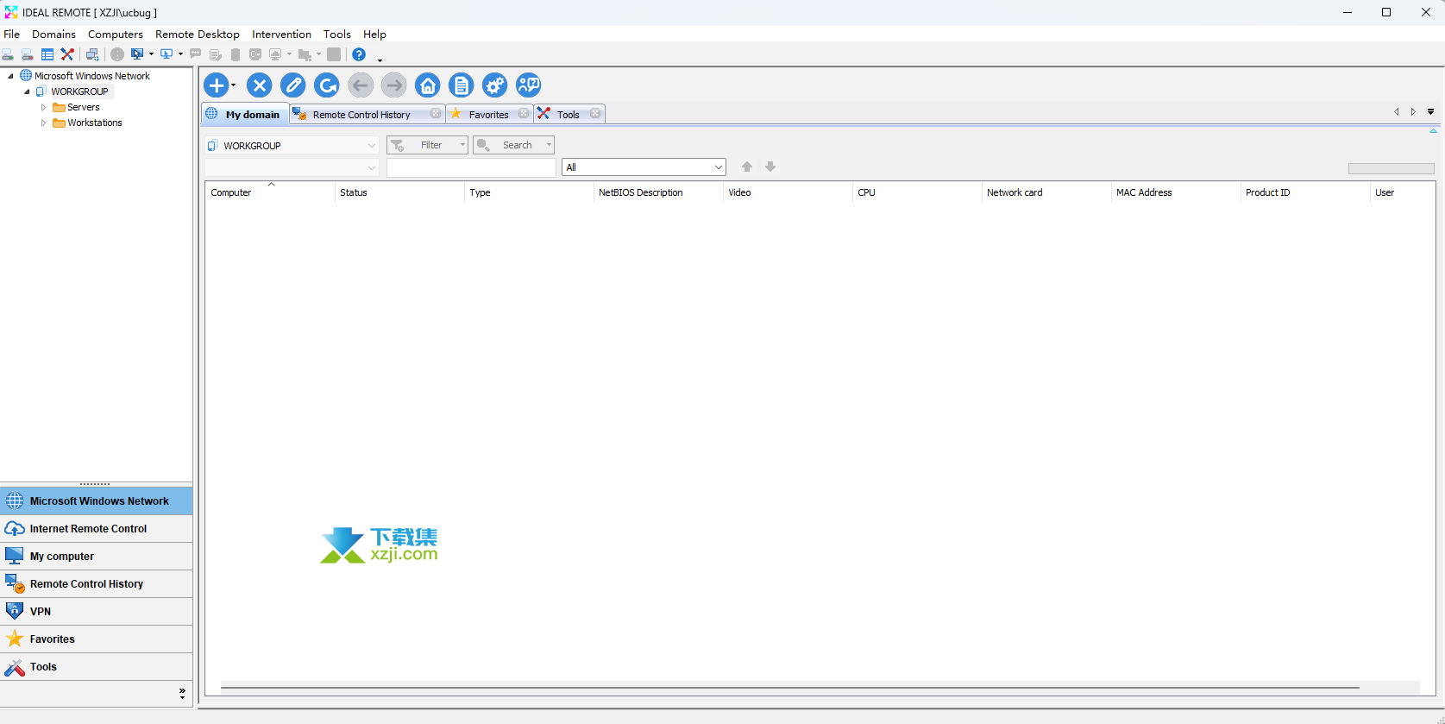Click the blue document circle button

(462, 85)
